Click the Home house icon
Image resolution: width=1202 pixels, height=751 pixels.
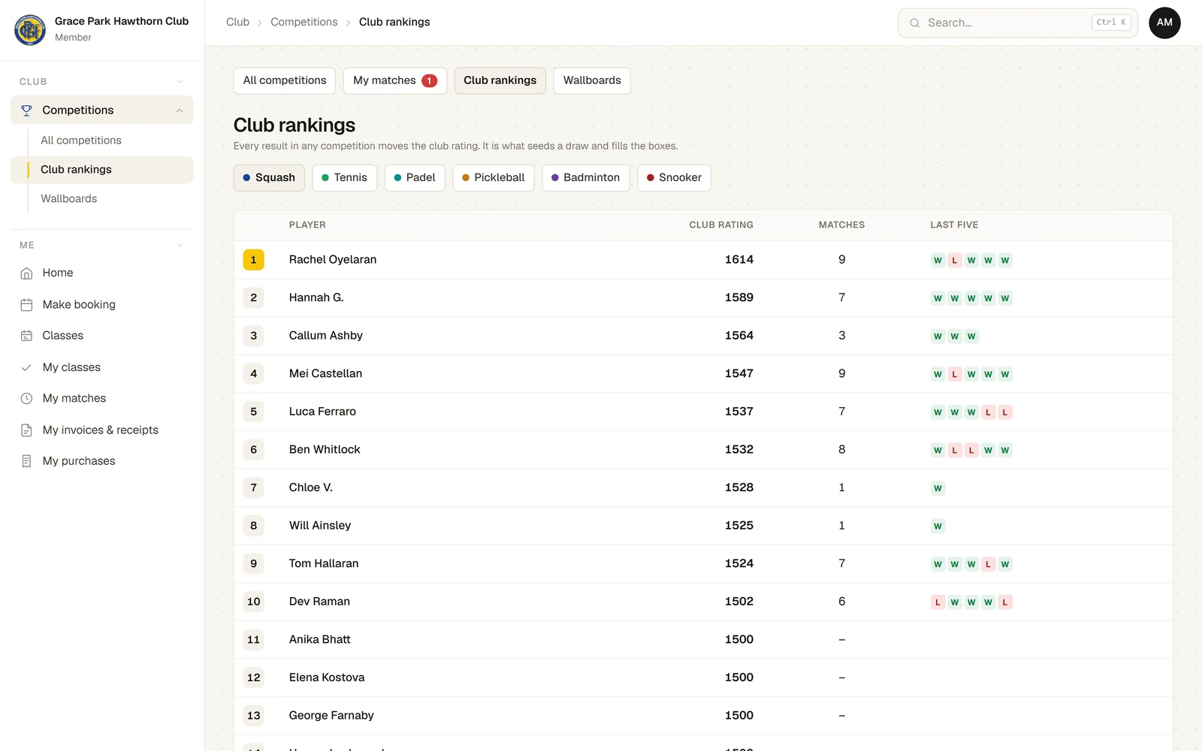(x=26, y=273)
